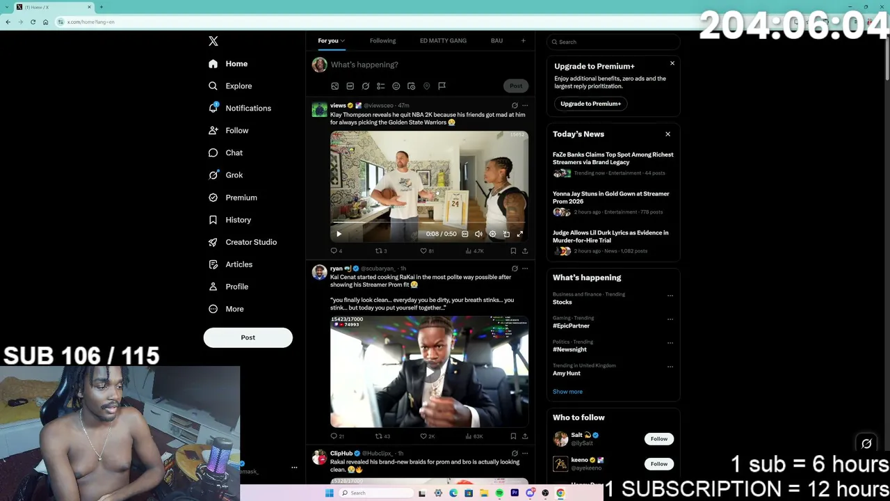Click the Grok enhance icon in composer
The image size is (890, 501).
point(366,86)
